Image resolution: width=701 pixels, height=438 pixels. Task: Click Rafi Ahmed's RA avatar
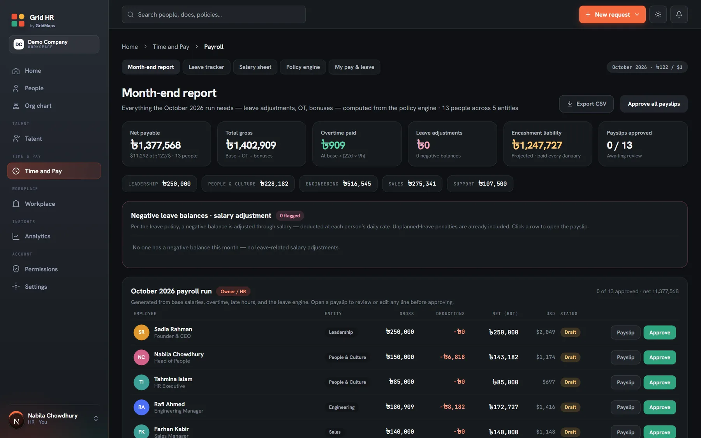141,407
